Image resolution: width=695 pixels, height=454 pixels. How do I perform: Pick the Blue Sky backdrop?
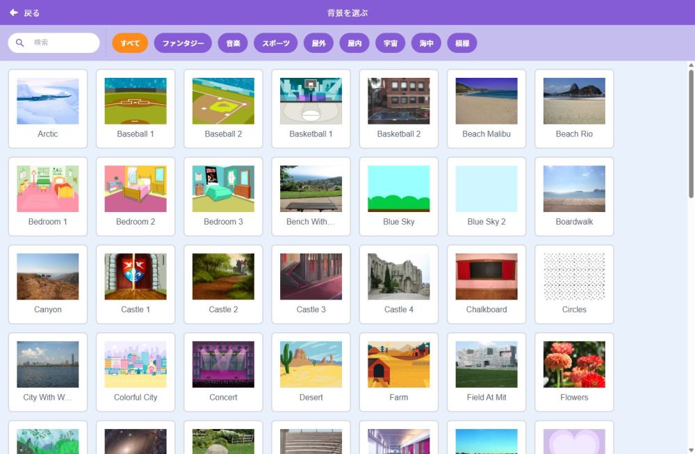pos(399,196)
